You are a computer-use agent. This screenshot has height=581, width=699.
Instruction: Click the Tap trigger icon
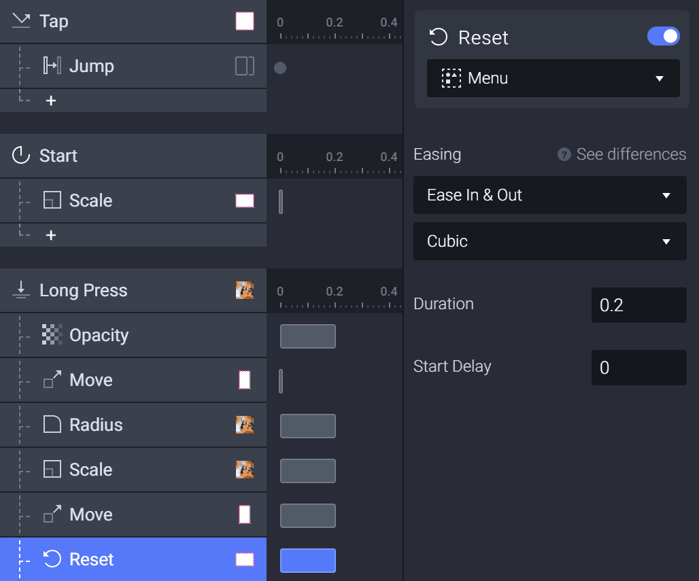(21, 21)
